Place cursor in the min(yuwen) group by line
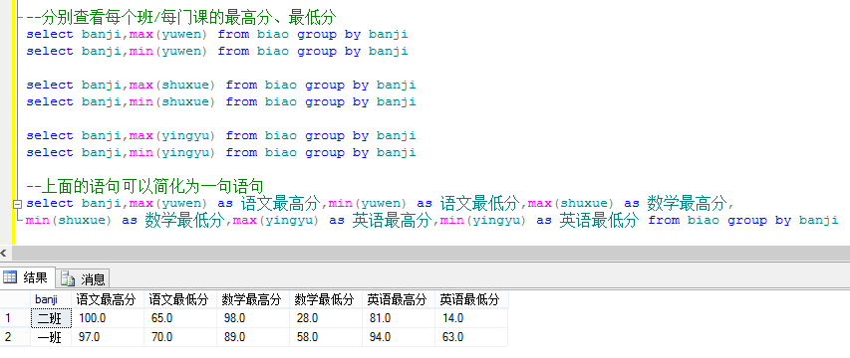Image resolution: width=850 pixels, height=358 pixels. tap(217, 51)
